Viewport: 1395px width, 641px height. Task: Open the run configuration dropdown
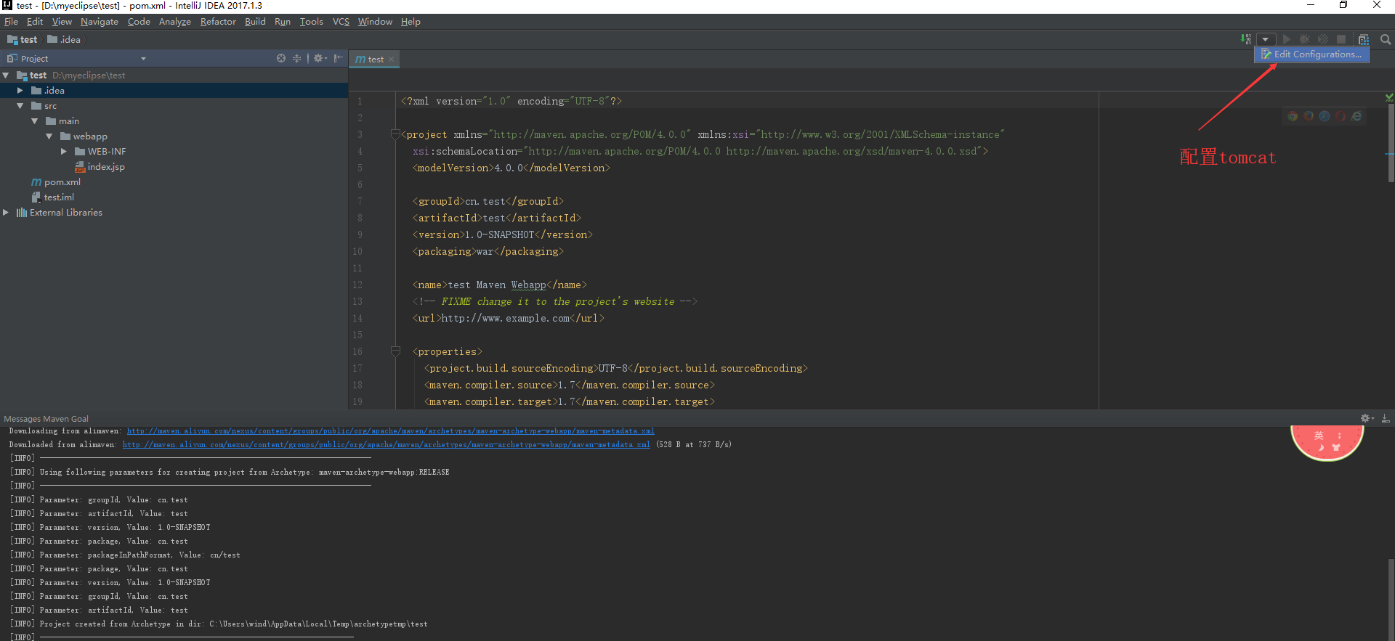pyautogui.click(x=1266, y=39)
